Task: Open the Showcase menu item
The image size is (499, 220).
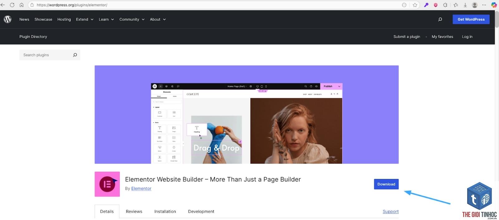Action: coord(43,19)
